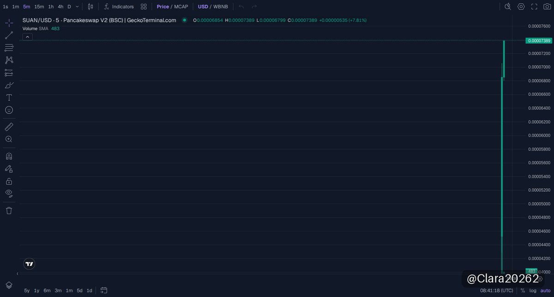Collapse the bottom pane small arrow
The width and height of the screenshot is (554, 297).
pos(17,273)
